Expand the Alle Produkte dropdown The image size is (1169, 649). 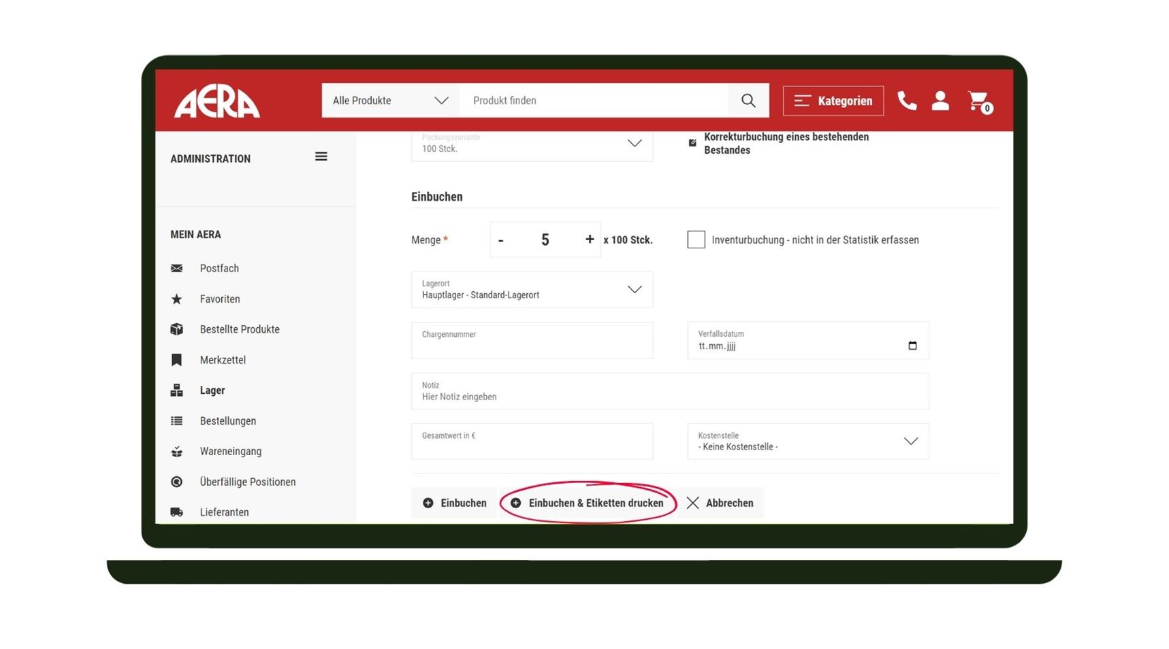[391, 101]
